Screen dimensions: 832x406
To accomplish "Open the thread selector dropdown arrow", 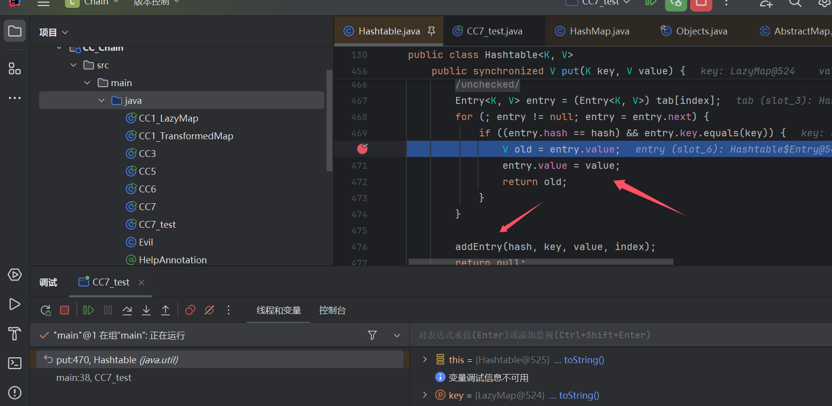I will coord(397,335).
